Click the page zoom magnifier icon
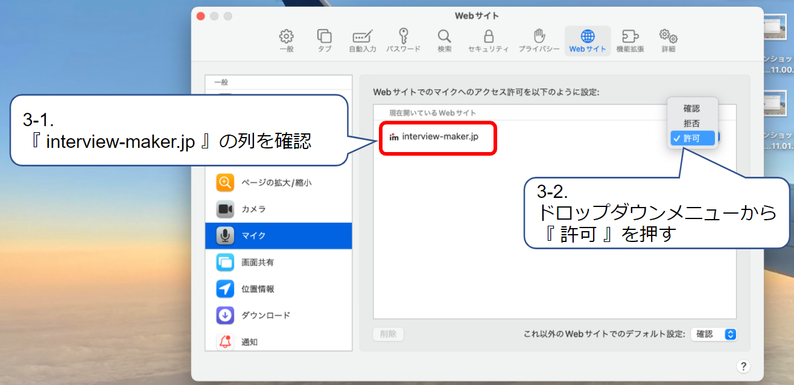The height and width of the screenshot is (385, 794). (225, 182)
